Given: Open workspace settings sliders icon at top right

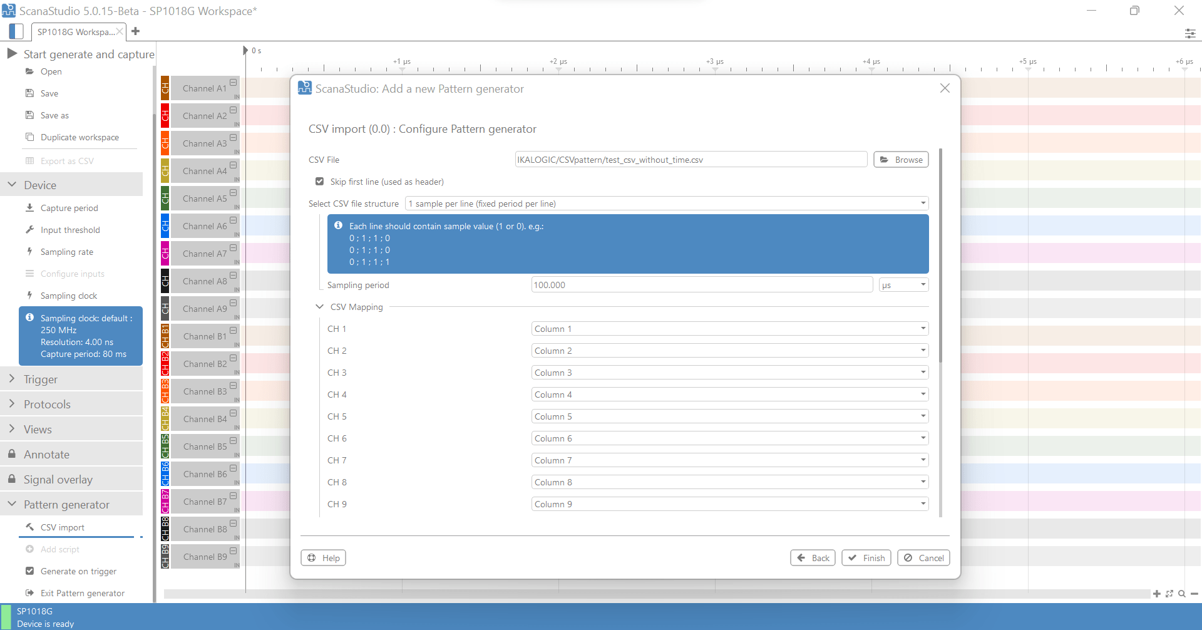Looking at the screenshot, I should 1189,33.
